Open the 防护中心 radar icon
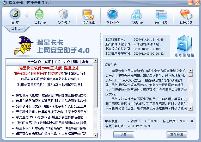Viewport: 201px width, 142px height. pos(112,14)
